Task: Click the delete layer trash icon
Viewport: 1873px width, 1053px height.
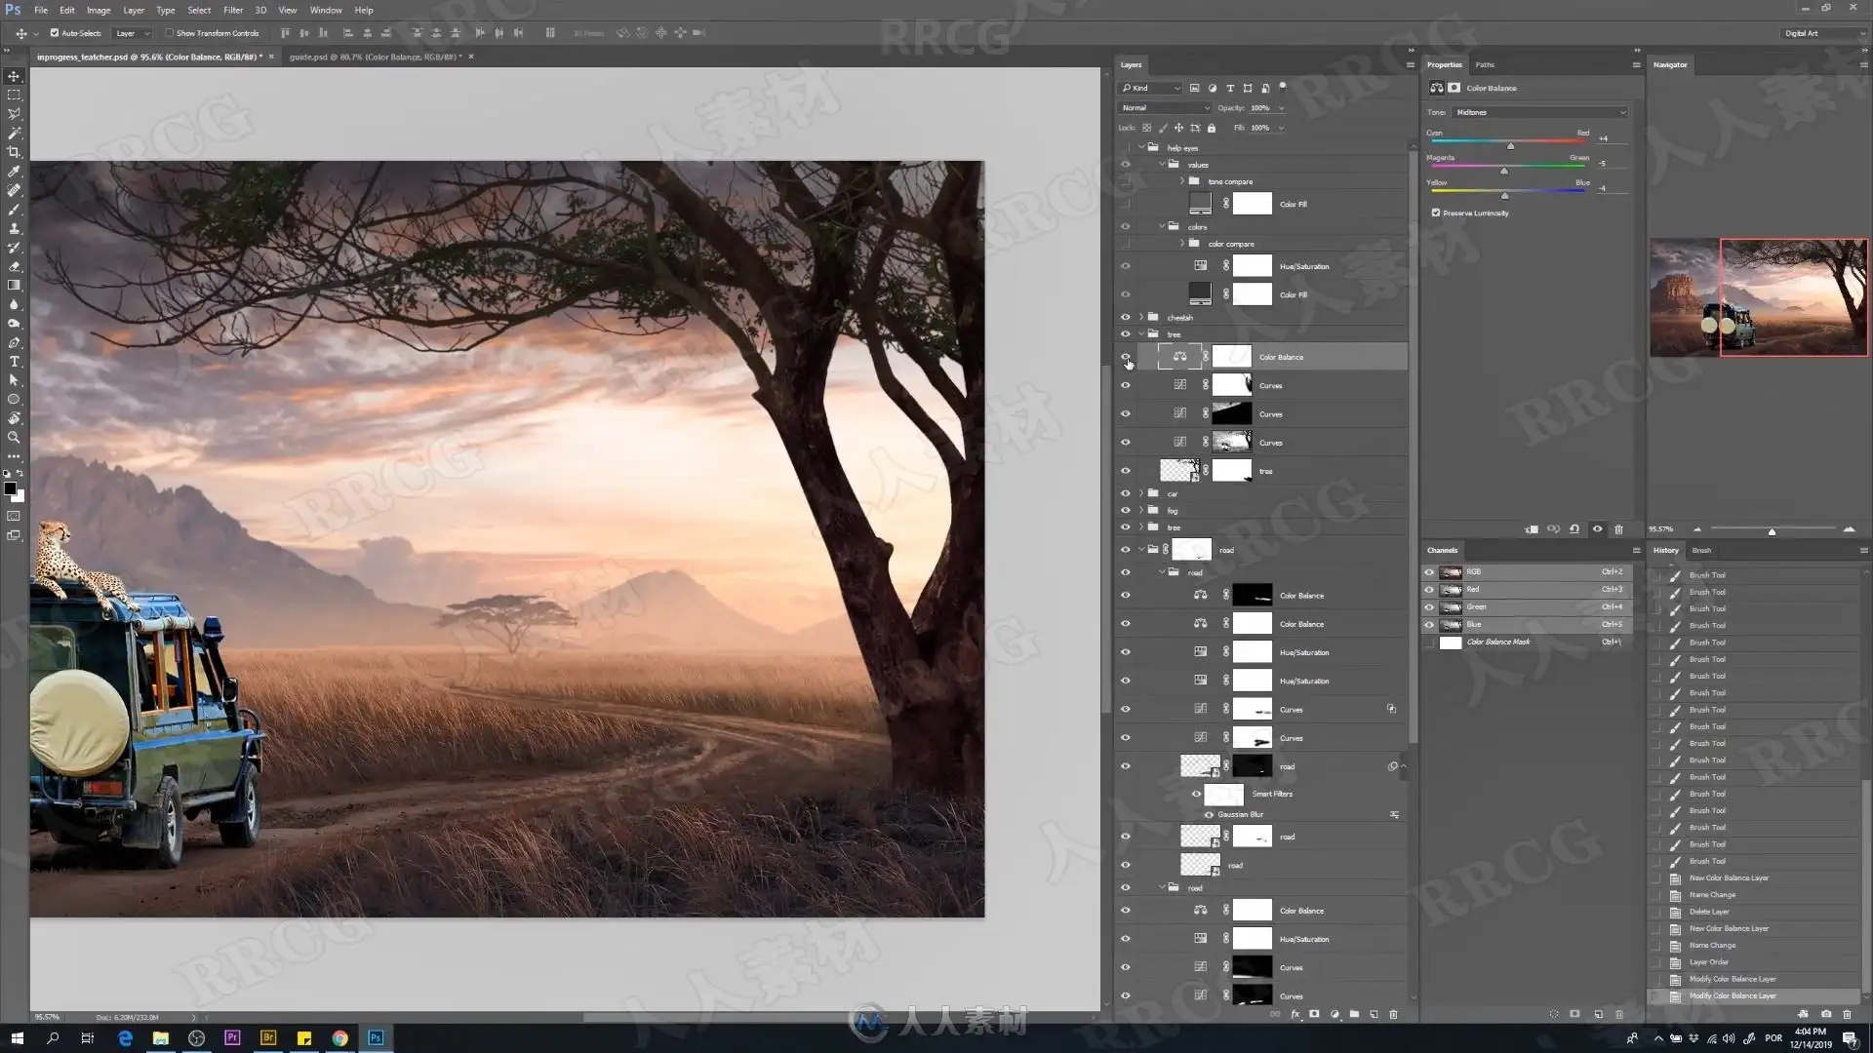Action: [x=1393, y=1015]
